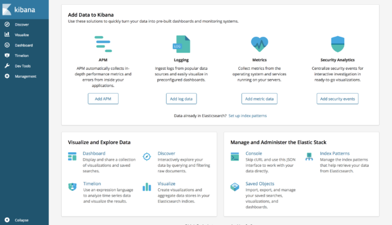Click the Metrics heartbeat icon
This screenshot has height=225, width=392.
tap(260, 44)
